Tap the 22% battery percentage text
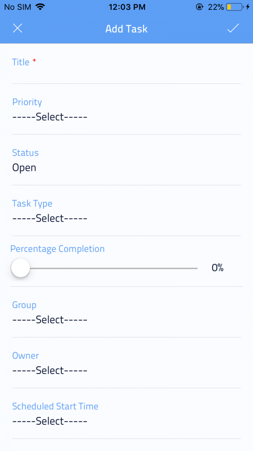253x451 pixels. click(x=216, y=7)
